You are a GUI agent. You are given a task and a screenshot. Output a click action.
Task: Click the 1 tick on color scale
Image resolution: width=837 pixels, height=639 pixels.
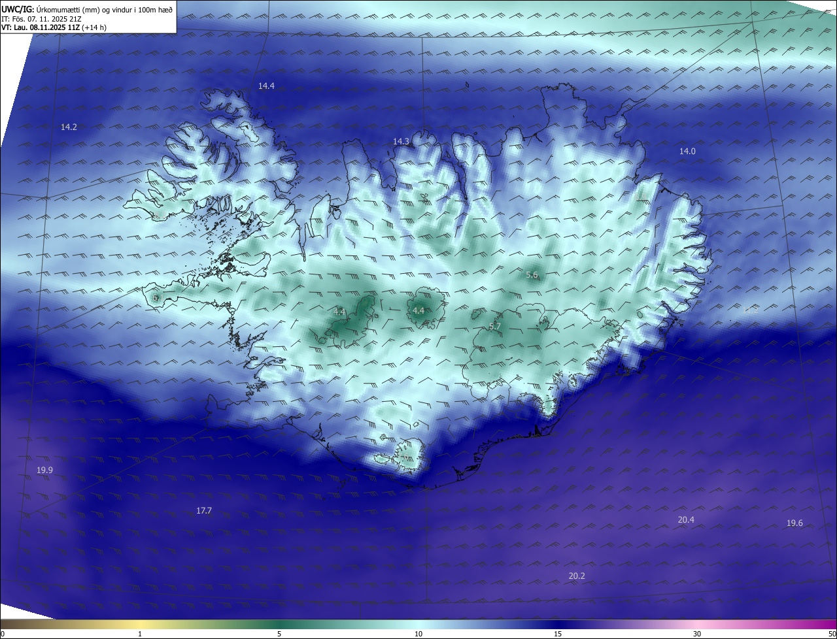click(140, 634)
